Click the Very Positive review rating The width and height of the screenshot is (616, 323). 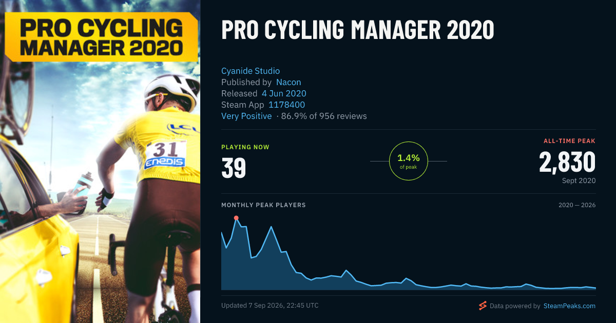point(246,116)
